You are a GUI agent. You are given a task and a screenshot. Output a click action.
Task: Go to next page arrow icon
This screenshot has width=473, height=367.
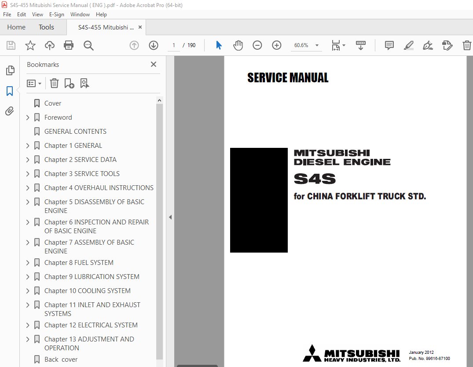click(154, 45)
